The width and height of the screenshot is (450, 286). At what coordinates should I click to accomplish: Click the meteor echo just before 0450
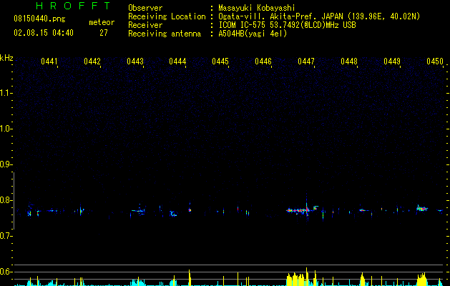coord(422,209)
